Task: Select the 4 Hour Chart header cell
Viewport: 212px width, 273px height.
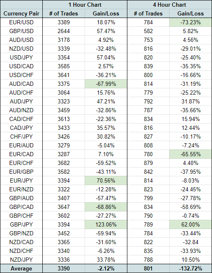Action: (x=170, y=5)
